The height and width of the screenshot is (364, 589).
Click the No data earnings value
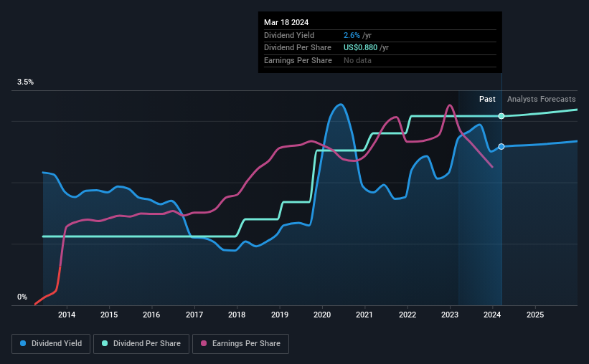[357, 60]
